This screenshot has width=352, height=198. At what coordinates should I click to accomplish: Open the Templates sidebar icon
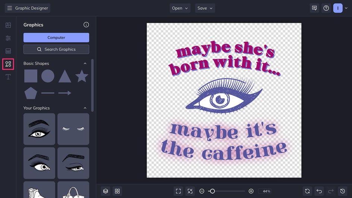pos(8,51)
